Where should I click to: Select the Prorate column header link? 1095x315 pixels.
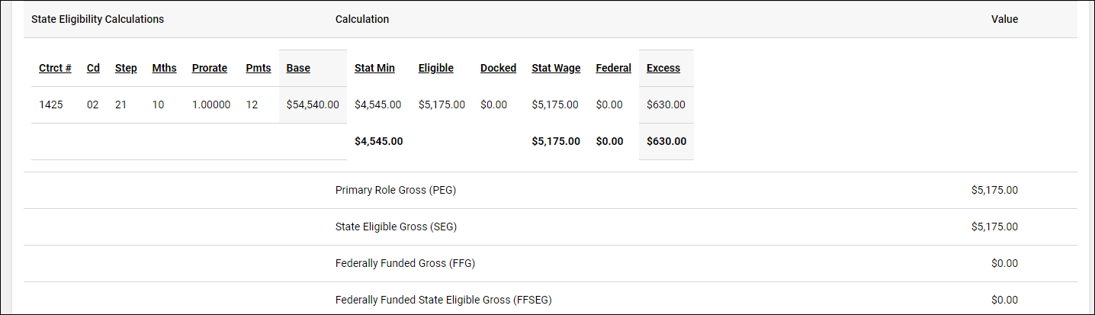coord(210,68)
